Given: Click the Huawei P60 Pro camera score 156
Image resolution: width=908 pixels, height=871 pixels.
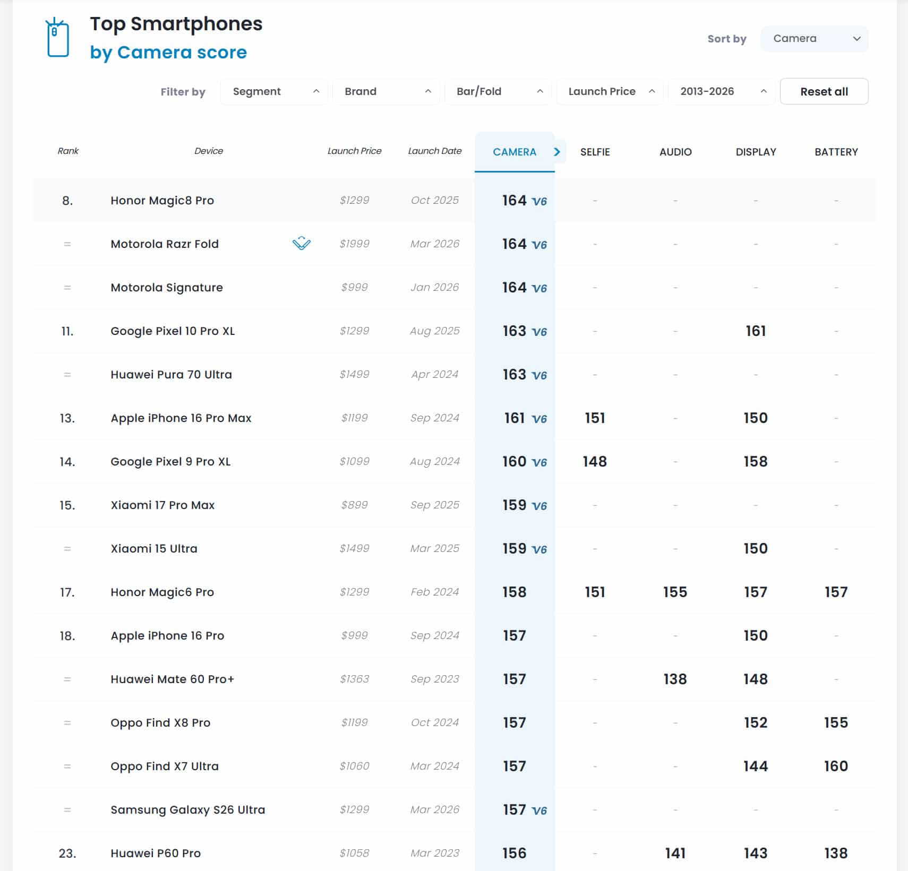Looking at the screenshot, I should click(514, 853).
